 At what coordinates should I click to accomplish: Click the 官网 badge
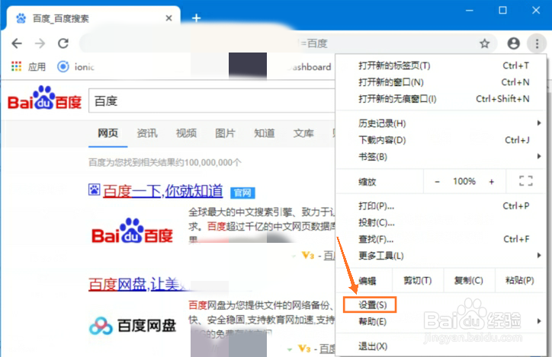coord(242,193)
